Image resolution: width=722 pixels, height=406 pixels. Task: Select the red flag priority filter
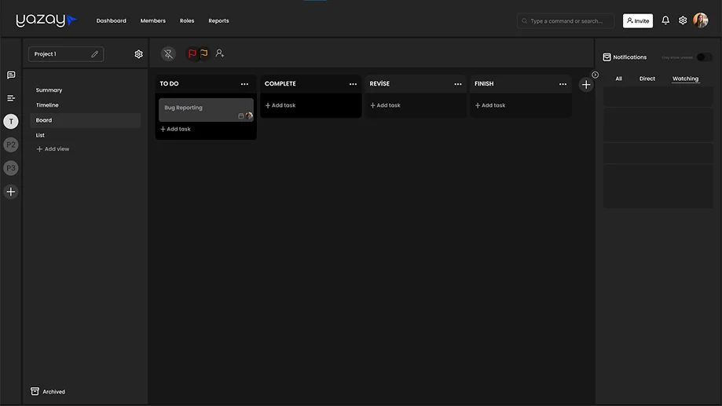(x=192, y=53)
